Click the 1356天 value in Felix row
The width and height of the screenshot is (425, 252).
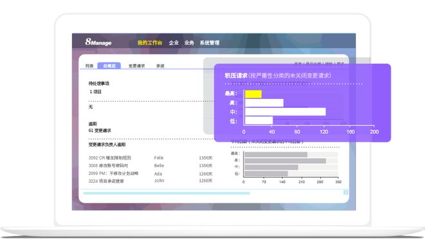[x=205, y=157]
